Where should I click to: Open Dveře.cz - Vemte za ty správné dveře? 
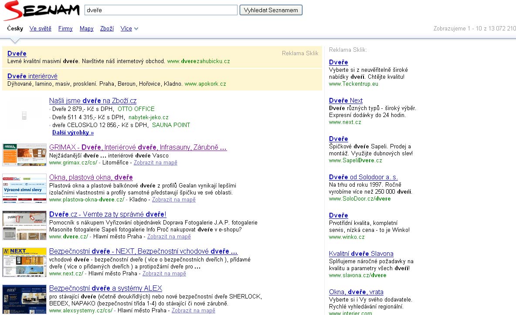pos(108,214)
